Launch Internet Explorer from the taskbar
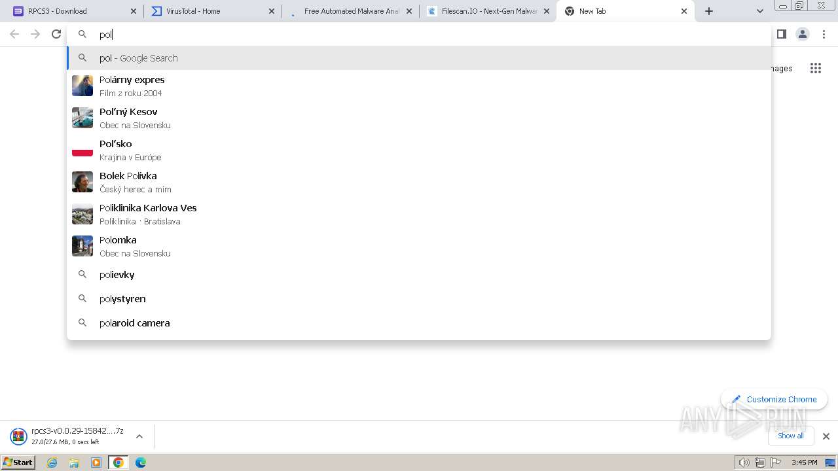Viewport: 838px width, 471px height. [52, 462]
